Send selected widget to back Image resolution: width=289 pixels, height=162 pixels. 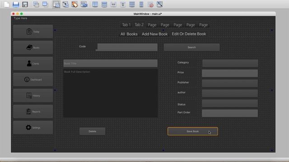coord(36,4)
